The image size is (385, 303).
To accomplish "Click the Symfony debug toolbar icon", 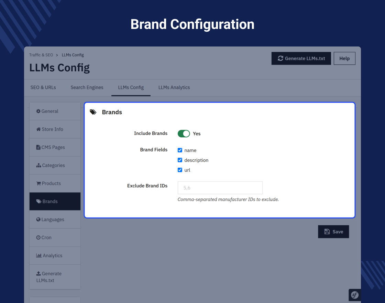I will (x=355, y=295).
